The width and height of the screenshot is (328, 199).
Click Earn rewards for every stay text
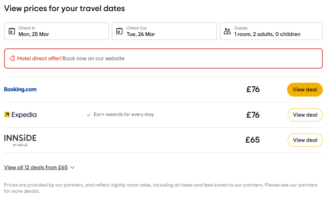pyautogui.click(x=124, y=115)
